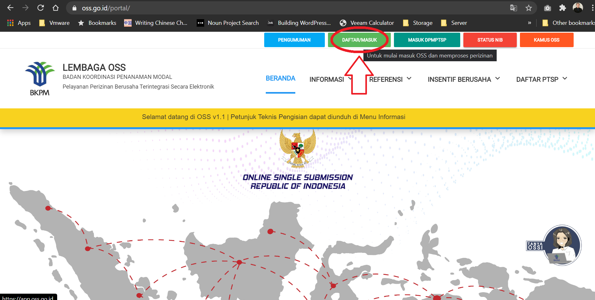Click the KAMUS OSS button
Image resolution: width=595 pixels, height=300 pixels.
547,40
